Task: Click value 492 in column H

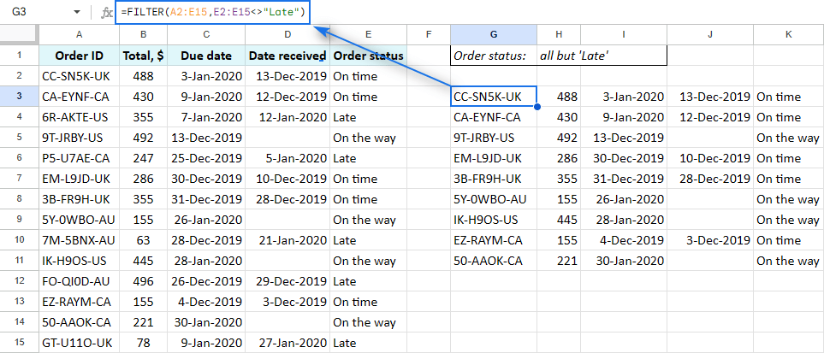Action: click(559, 138)
